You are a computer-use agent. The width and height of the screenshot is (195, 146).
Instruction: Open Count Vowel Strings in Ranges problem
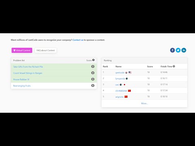tap(28, 73)
